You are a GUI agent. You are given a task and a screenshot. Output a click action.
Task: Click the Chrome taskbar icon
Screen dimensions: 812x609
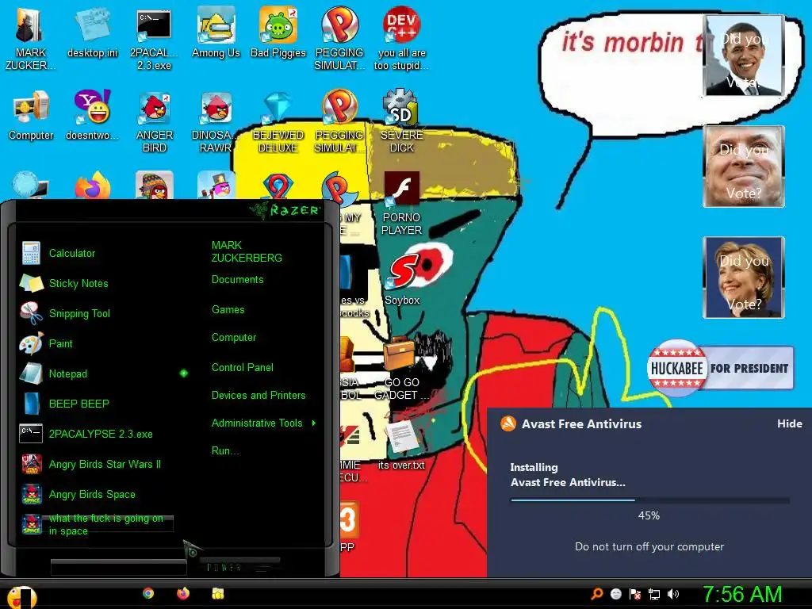coord(148,593)
